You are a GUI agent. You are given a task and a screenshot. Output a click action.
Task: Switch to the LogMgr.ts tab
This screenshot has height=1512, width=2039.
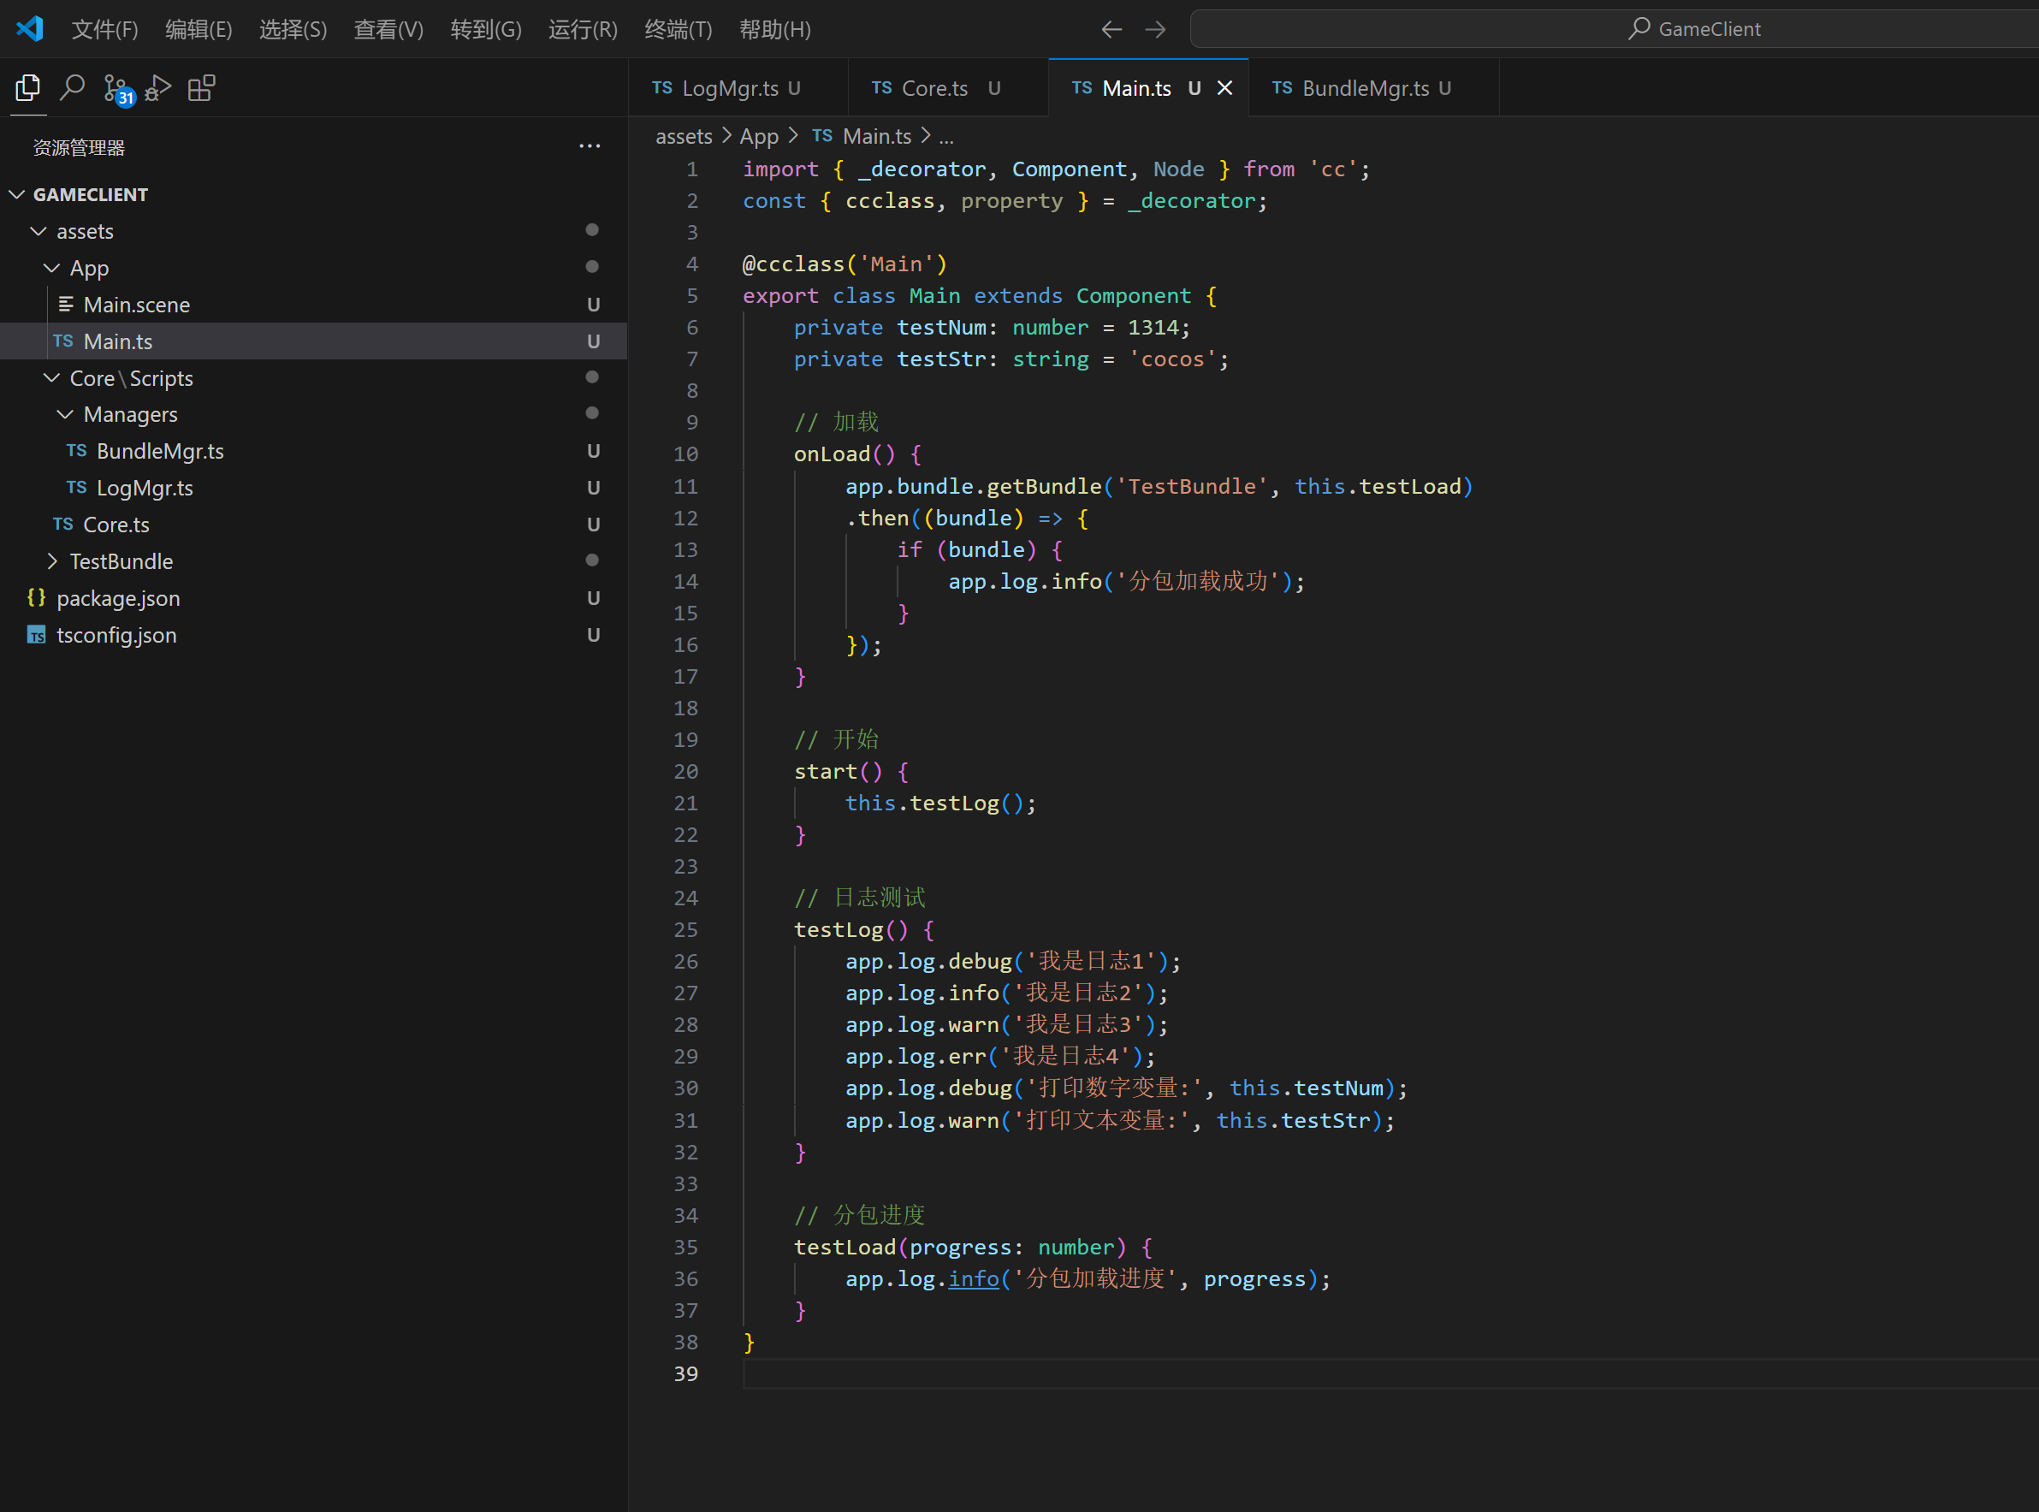729,88
